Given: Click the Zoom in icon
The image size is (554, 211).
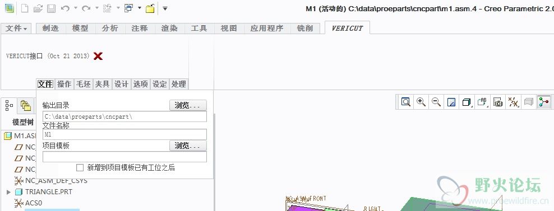Looking at the screenshot, I should [421, 102].
